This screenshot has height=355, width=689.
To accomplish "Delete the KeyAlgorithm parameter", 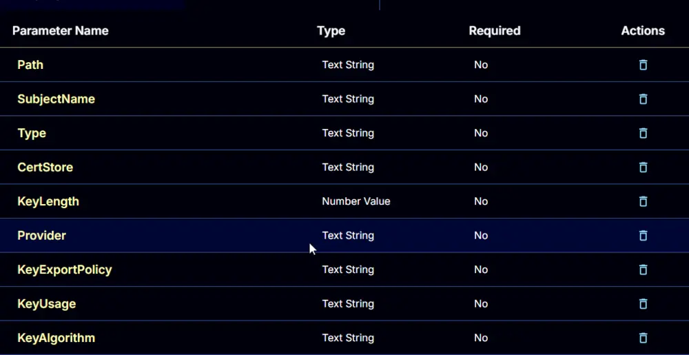I will (643, 338).
